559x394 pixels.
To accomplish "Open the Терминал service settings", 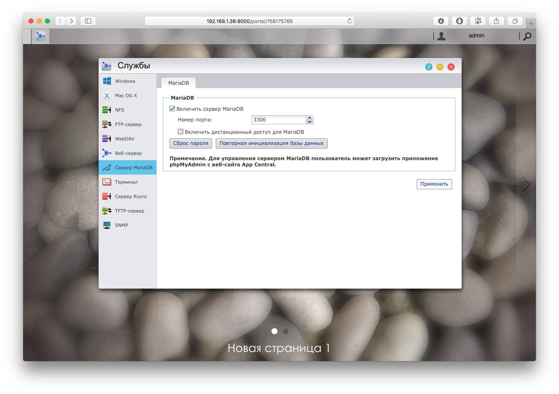I will [127, 182].
